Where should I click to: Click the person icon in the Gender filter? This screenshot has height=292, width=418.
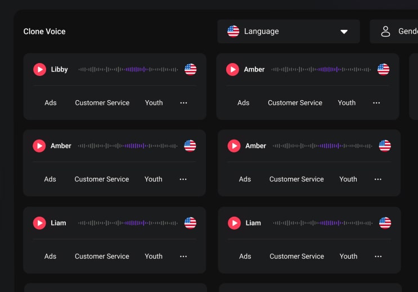tap(385, 32)
